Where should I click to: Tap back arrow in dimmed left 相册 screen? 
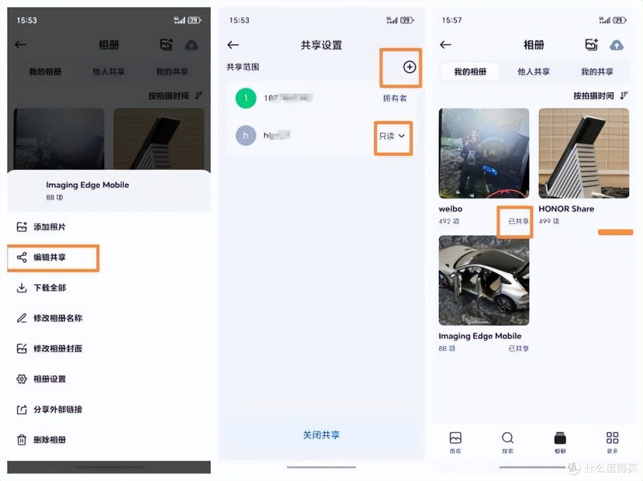[20, 45]
